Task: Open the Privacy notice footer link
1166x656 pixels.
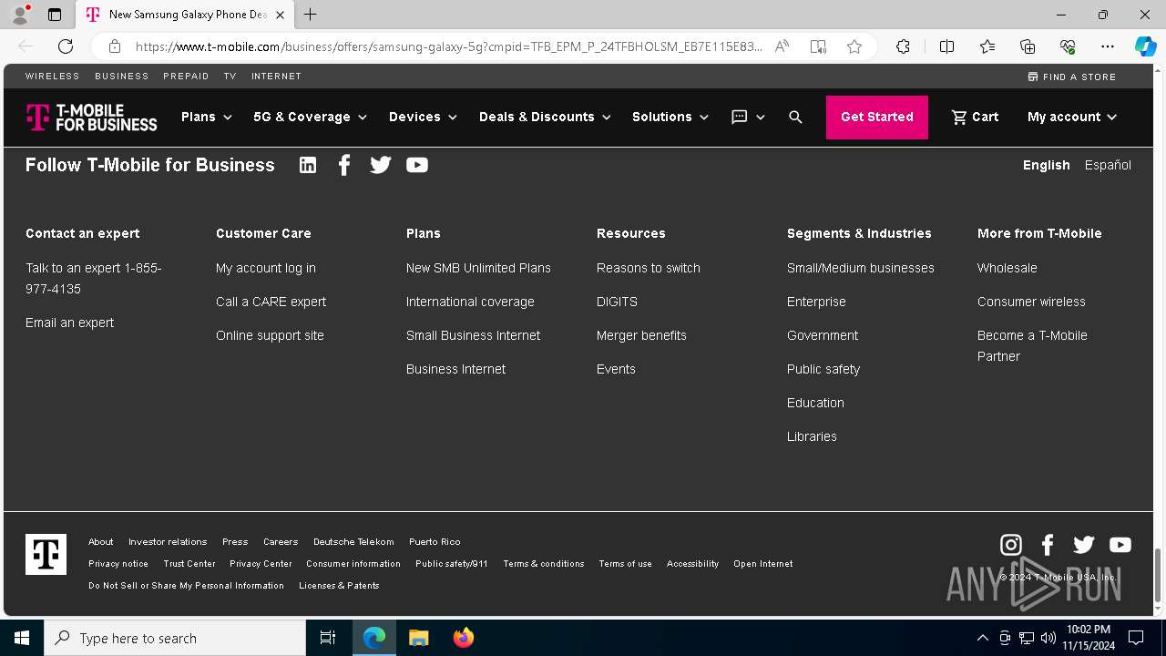Action: [118, 563]
